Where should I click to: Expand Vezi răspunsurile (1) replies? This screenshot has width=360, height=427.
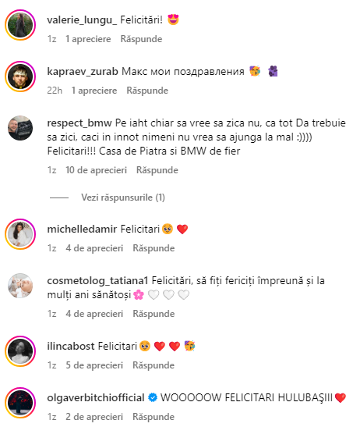(x=123, y=197)
